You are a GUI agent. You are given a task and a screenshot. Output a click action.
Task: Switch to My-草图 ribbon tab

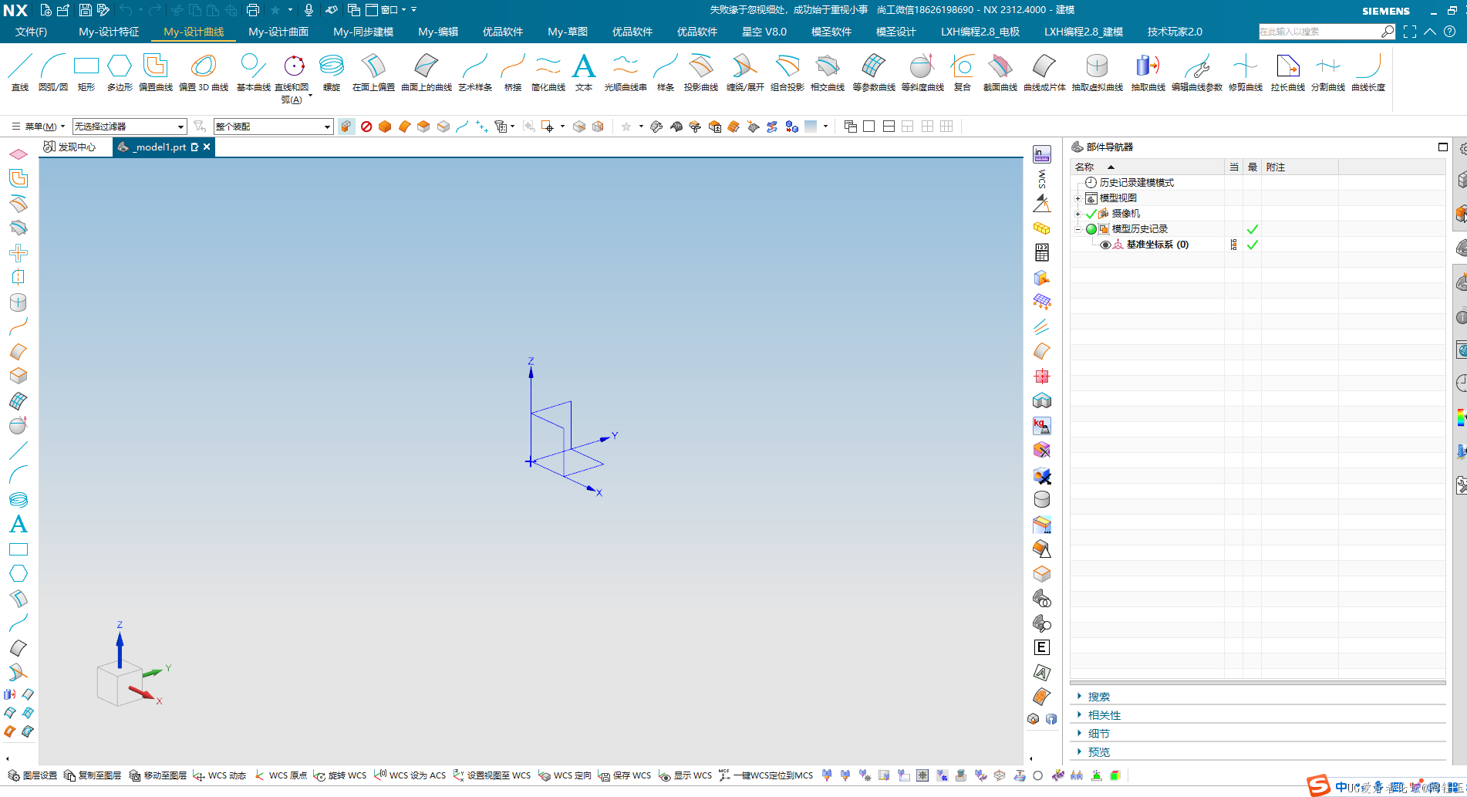pyautogui.click(x=568, y=32)
